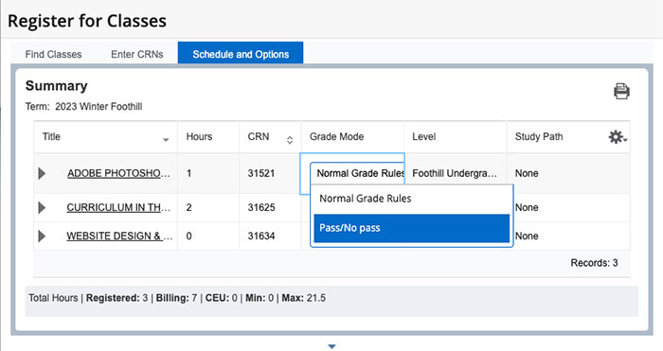This screenshot has height=351, width=663.
Task: Click hours value 1 for Adobe Photoshop
Action: pyautogui.click(x=189, y=173)
